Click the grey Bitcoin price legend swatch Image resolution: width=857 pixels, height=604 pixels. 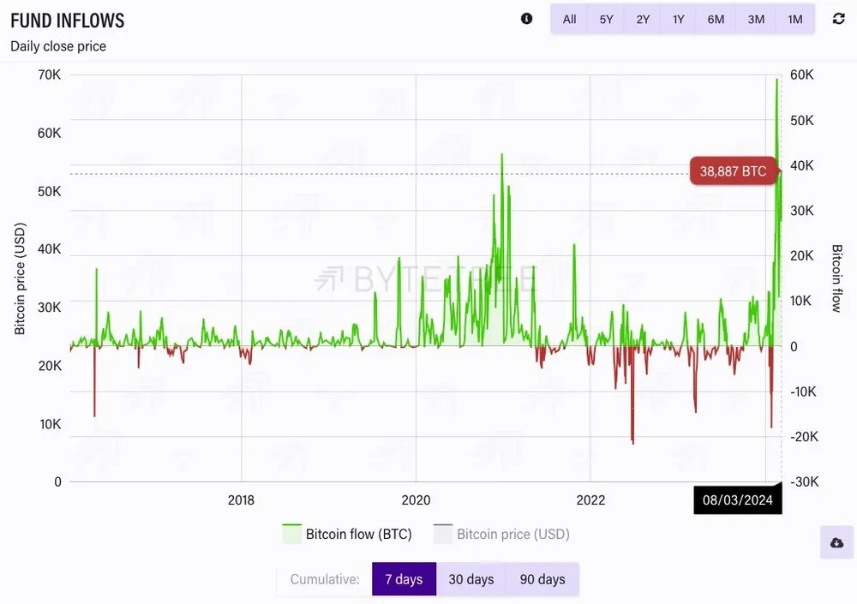pyautogui.click(x=443, y=534)
